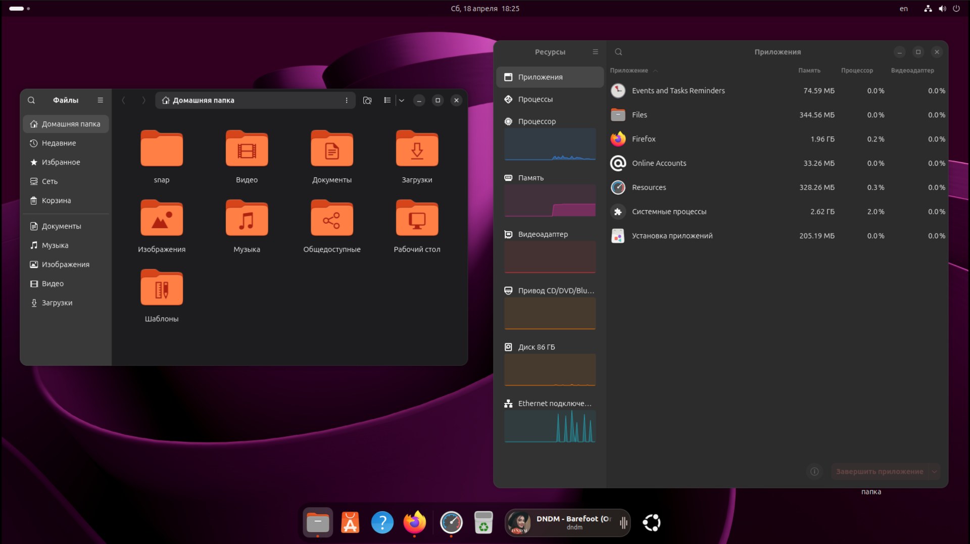Click the info icon beside Завершить приложение
The height and width of the screenshot is (544, 970).
[x=814, y=471]
